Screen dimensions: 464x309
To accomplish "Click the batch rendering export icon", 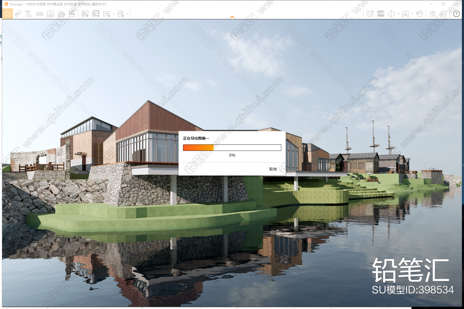I will 96,14.
